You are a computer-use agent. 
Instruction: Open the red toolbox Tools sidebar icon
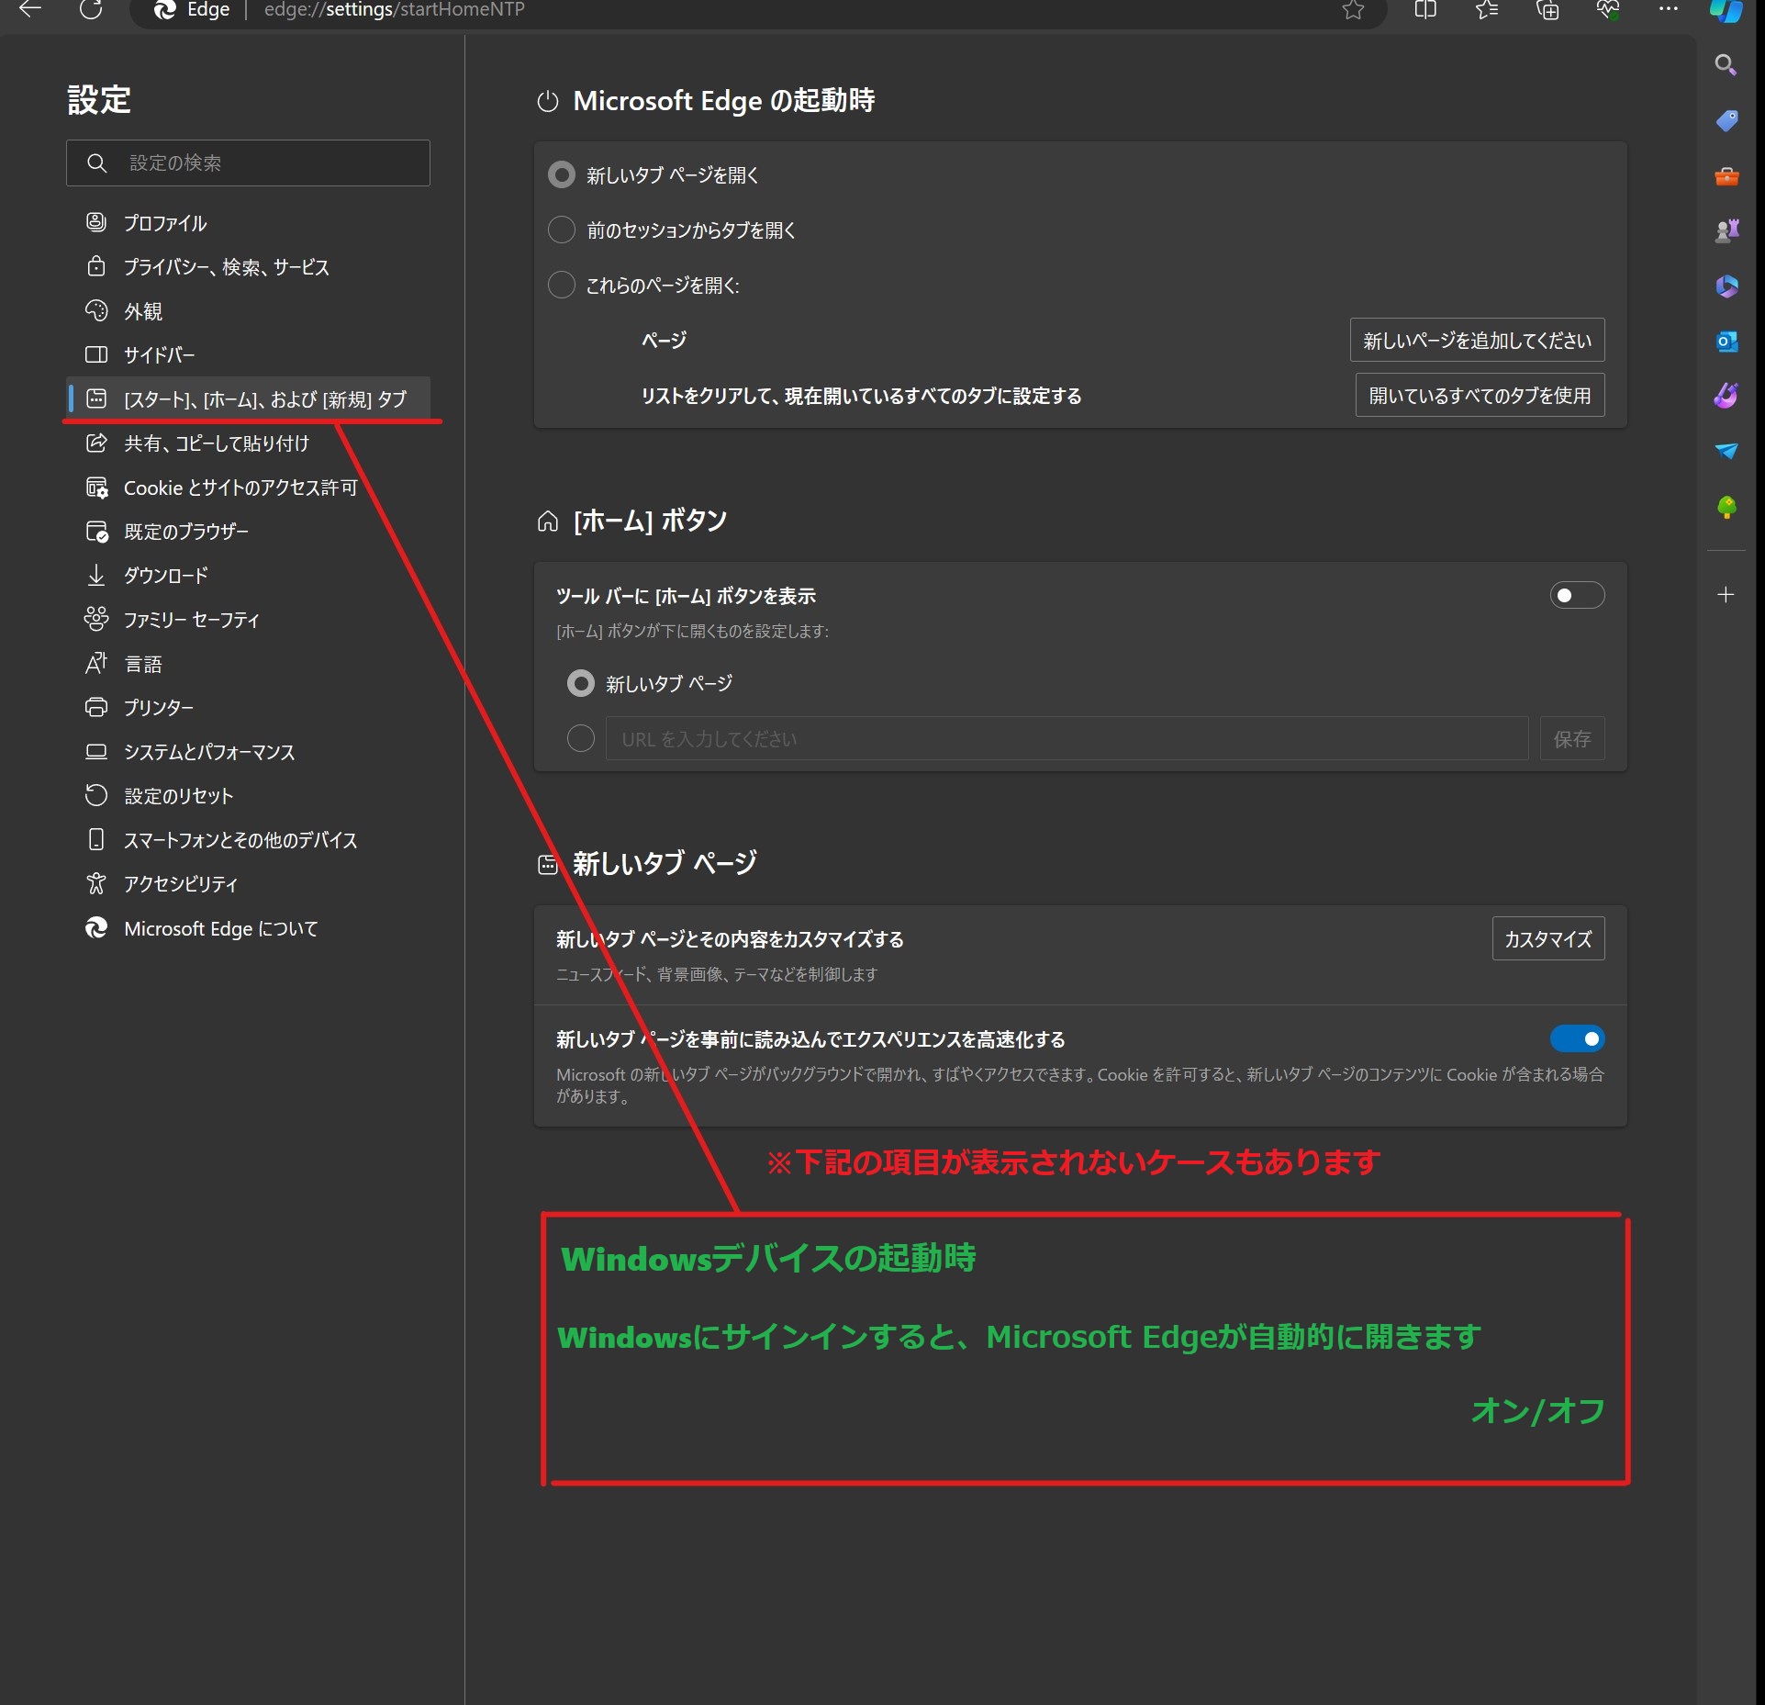[1726, 176]
